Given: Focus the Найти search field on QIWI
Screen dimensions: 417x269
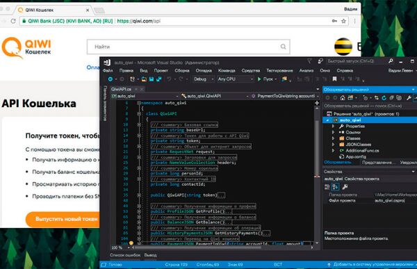Looking at the screenshot, I should coord(188,47).
